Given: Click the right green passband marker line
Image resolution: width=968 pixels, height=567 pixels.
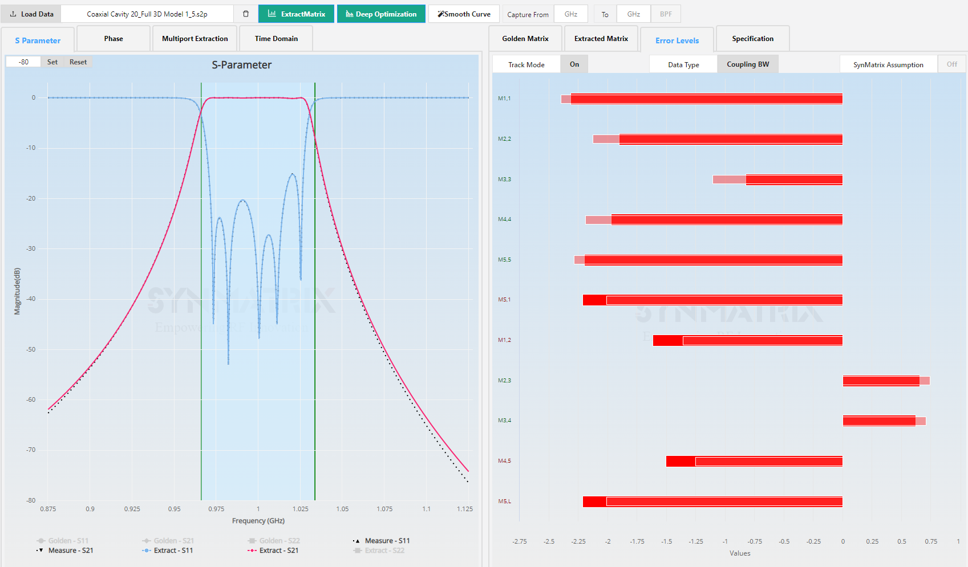Looking at the screenshot, I should [315, 291].
